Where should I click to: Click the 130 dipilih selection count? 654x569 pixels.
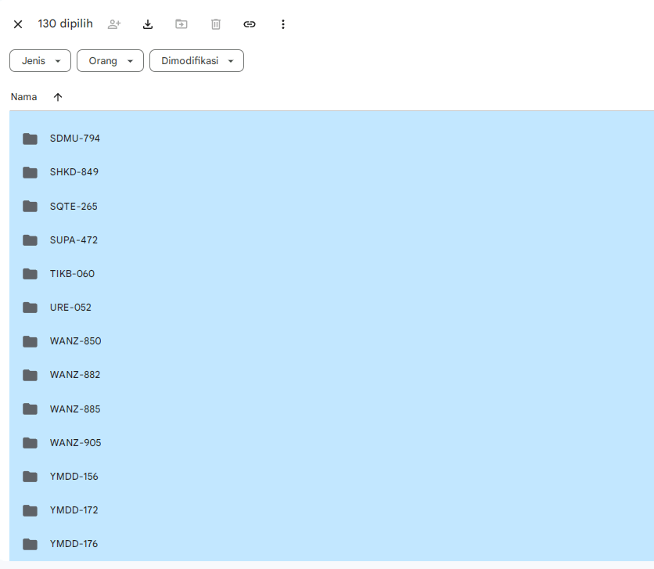pyautogui.click(x=65, y=23)
